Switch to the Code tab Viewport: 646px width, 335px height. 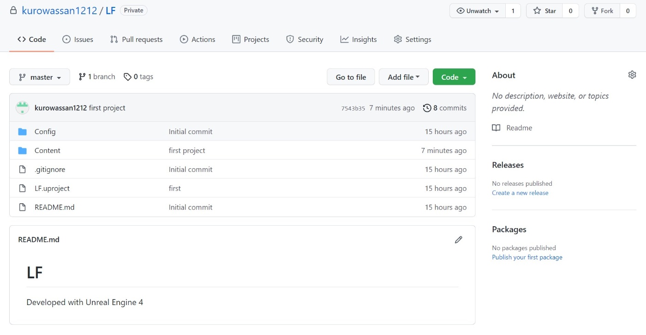32,39
